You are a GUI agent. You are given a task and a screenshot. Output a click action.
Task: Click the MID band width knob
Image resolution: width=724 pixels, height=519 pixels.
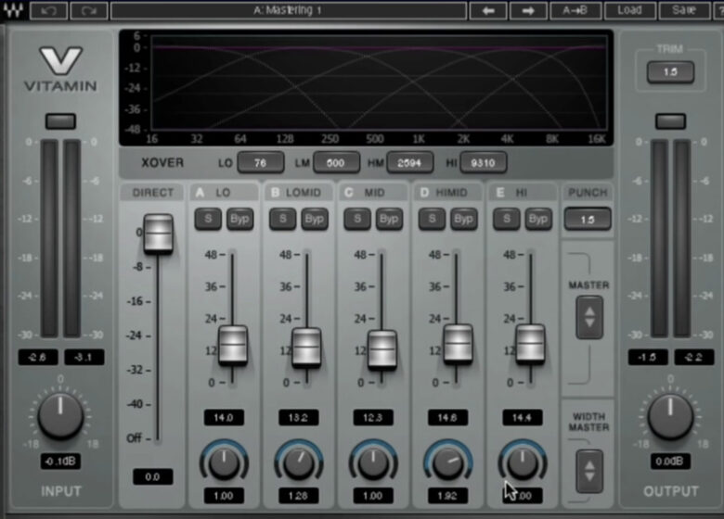[373, 462]
